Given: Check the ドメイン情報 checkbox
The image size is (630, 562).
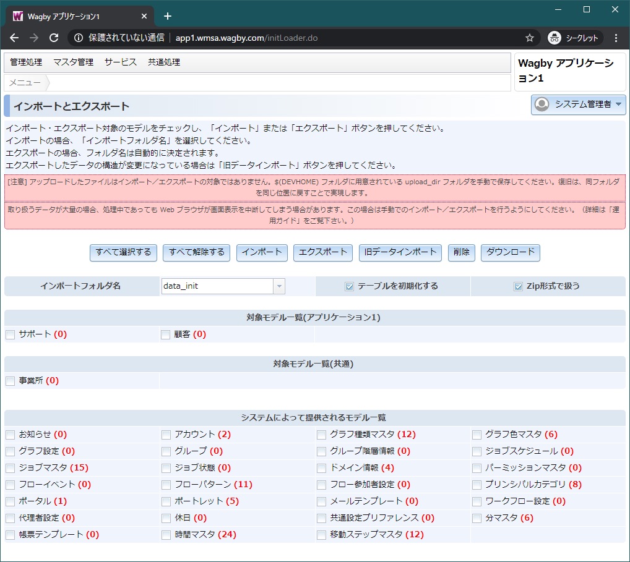Looking at the screenshot, I should click(321, 468).
